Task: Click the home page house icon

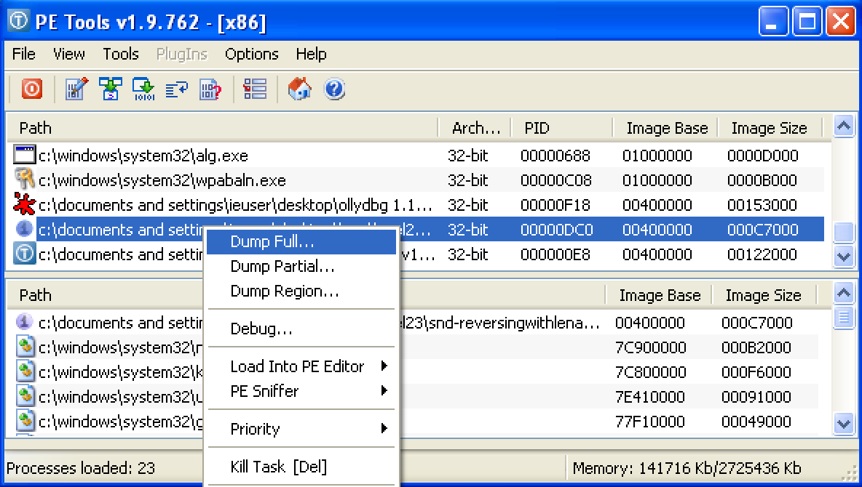Action: [300, 89]
